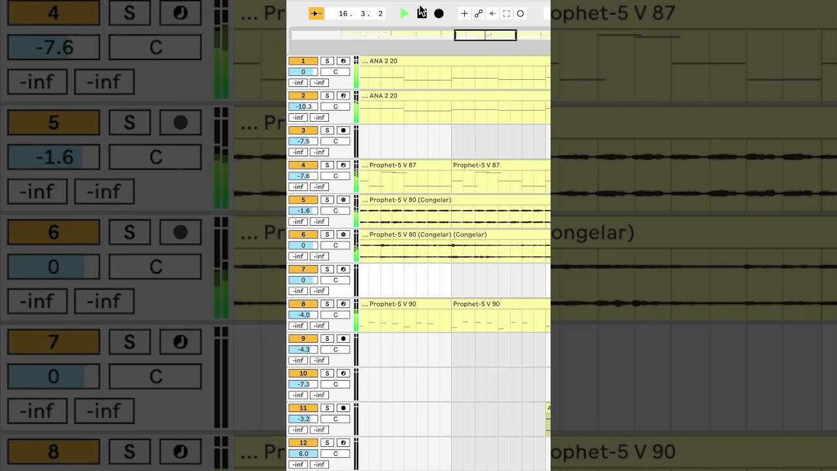The width and height of the screenshot is (837, 471).
Task: Deactivate track 1 with its number button
Action: pyautogui.click(x=303, y=61)
